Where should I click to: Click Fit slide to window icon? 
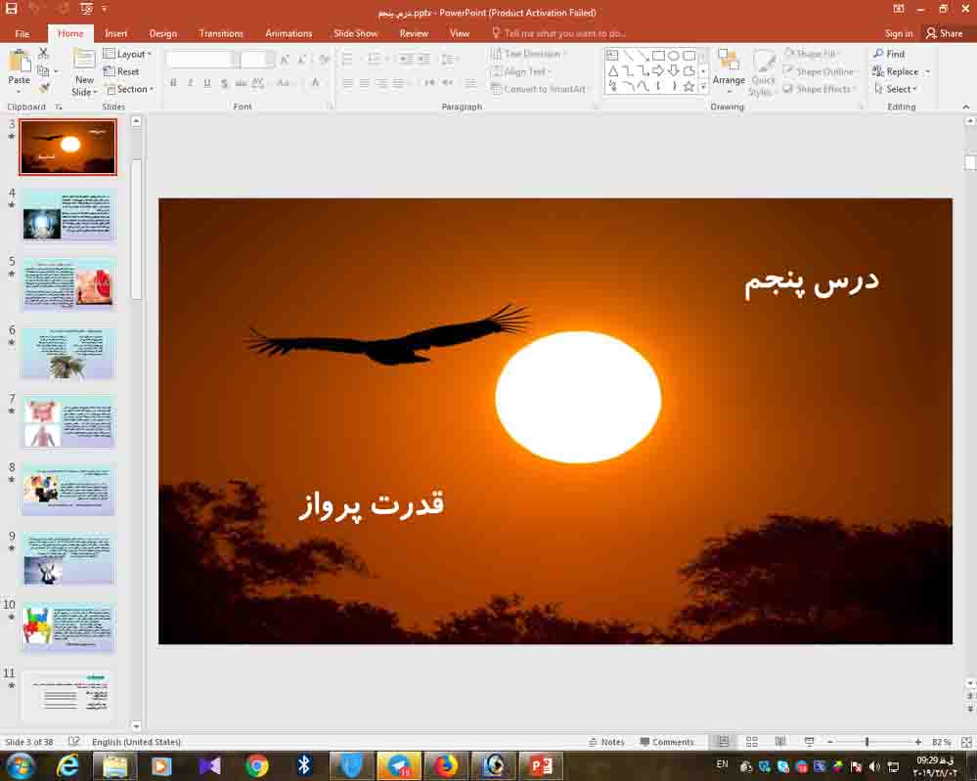tap(966, 742)
